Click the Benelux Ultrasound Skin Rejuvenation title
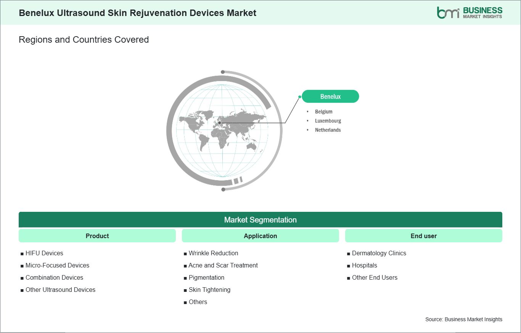521x333 pixels. coord(137,13)
